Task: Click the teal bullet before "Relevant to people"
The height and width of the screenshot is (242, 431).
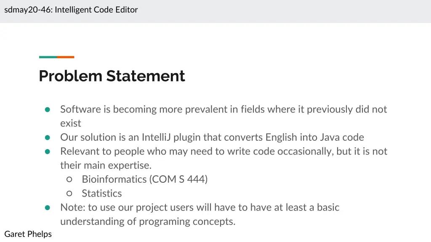Action: (x=48, y=152)
